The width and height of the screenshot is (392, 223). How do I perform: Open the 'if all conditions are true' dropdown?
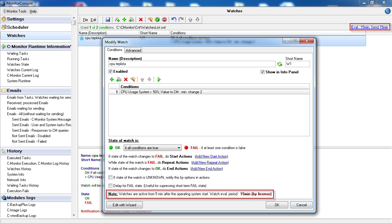[153, 148]
